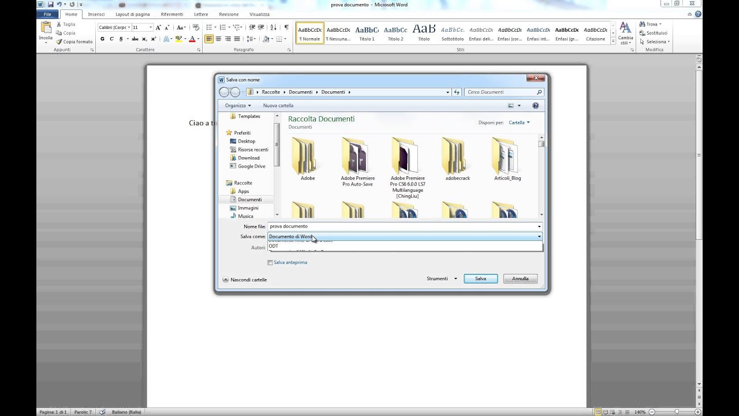Click the Annulla button
739x416 pixels.
(520, 278)
